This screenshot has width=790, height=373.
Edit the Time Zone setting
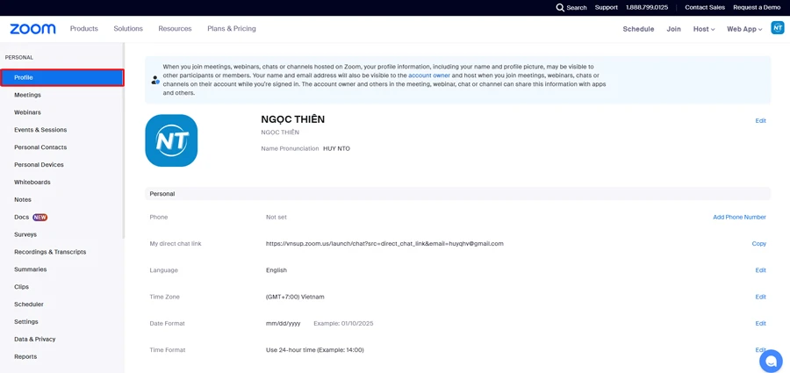pos(760,297)
